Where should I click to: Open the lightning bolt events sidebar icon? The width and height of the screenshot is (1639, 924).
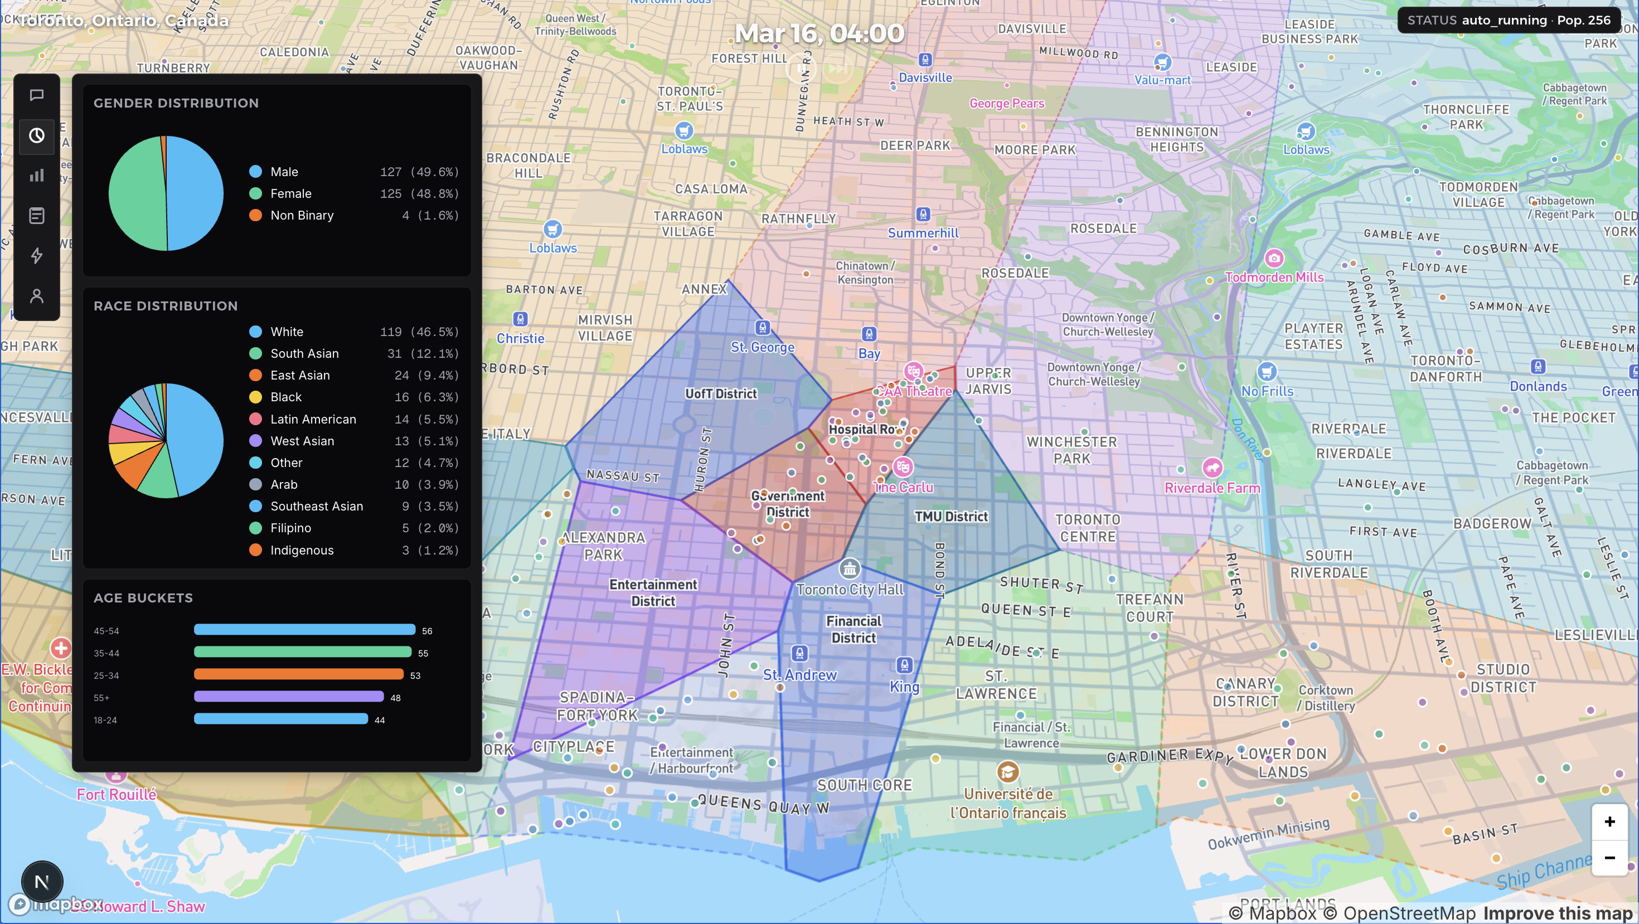[37, 256]
